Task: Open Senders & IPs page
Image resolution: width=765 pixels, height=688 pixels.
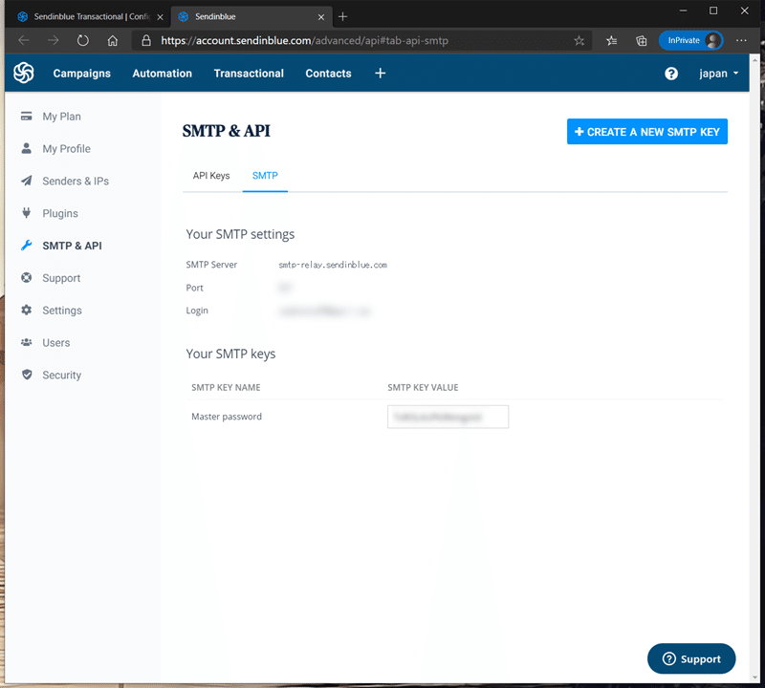Action: (76, 181)
